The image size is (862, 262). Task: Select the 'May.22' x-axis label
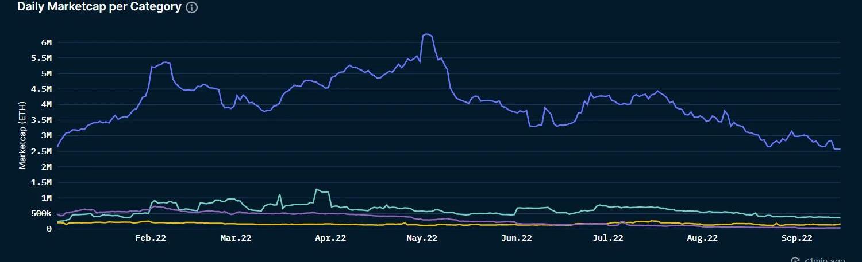tap(422, 238)
